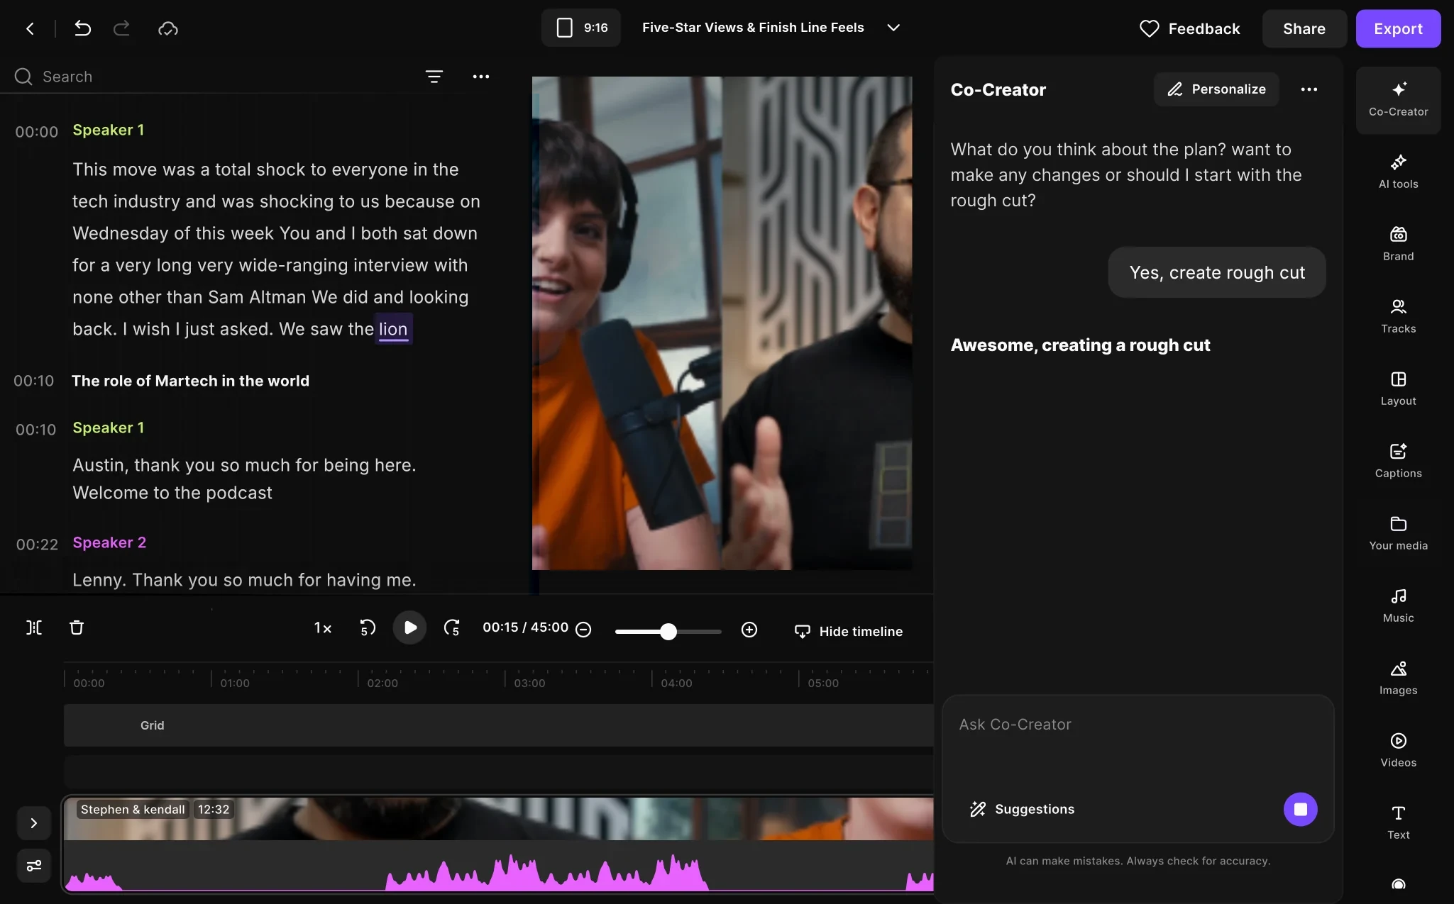Skip forward five seconds
1454x904 pixels.
pos(452,628)
